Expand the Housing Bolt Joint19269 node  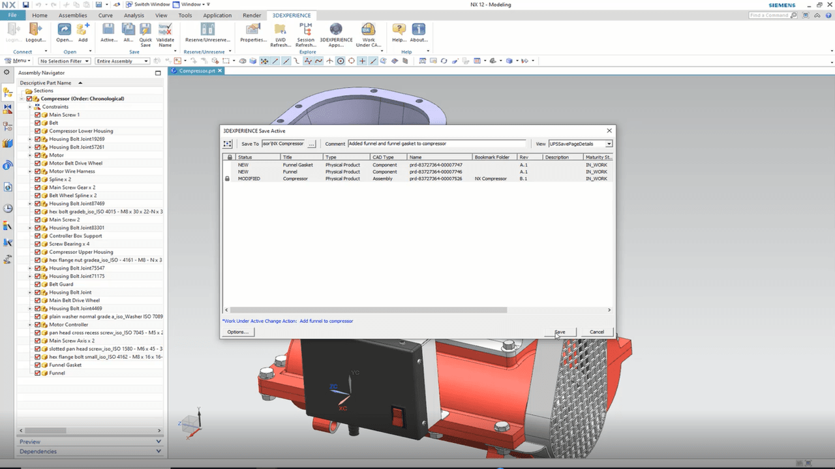30,139
